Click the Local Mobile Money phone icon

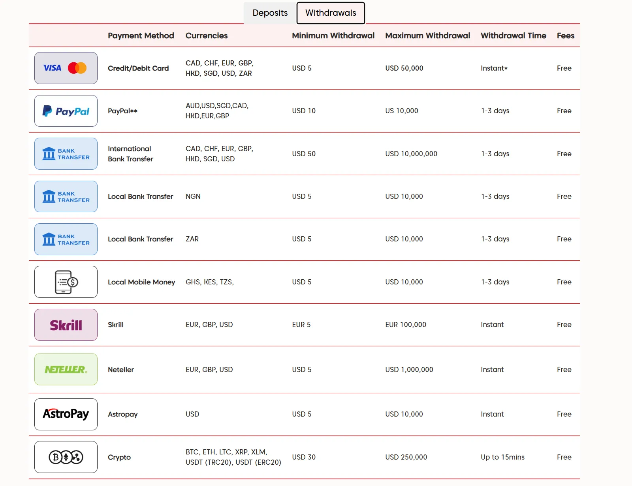coord(66,282)
